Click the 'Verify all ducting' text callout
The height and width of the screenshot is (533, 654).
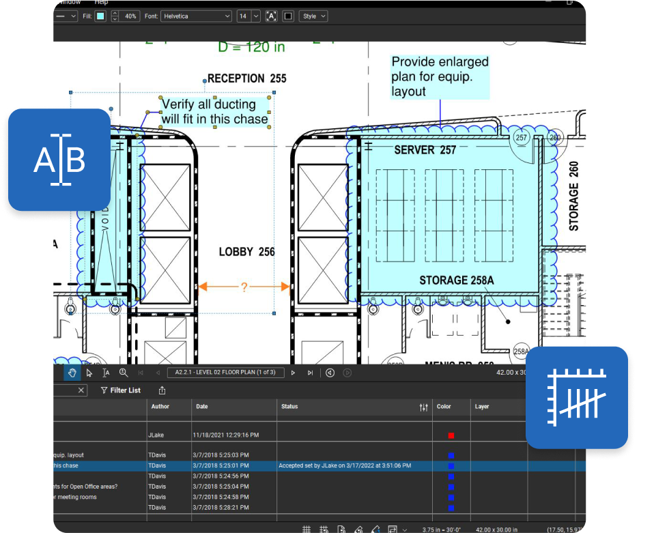pos(215,112)
